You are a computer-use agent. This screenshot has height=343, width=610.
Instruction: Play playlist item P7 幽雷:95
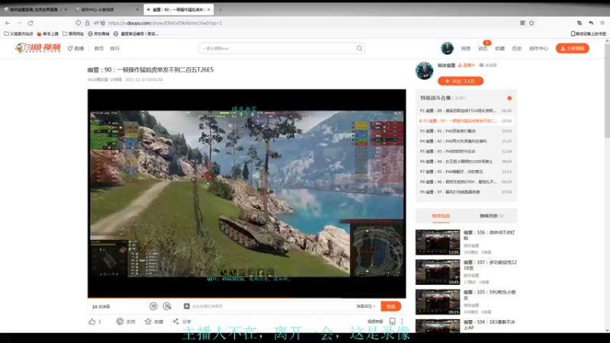click(x=466, y=171)
